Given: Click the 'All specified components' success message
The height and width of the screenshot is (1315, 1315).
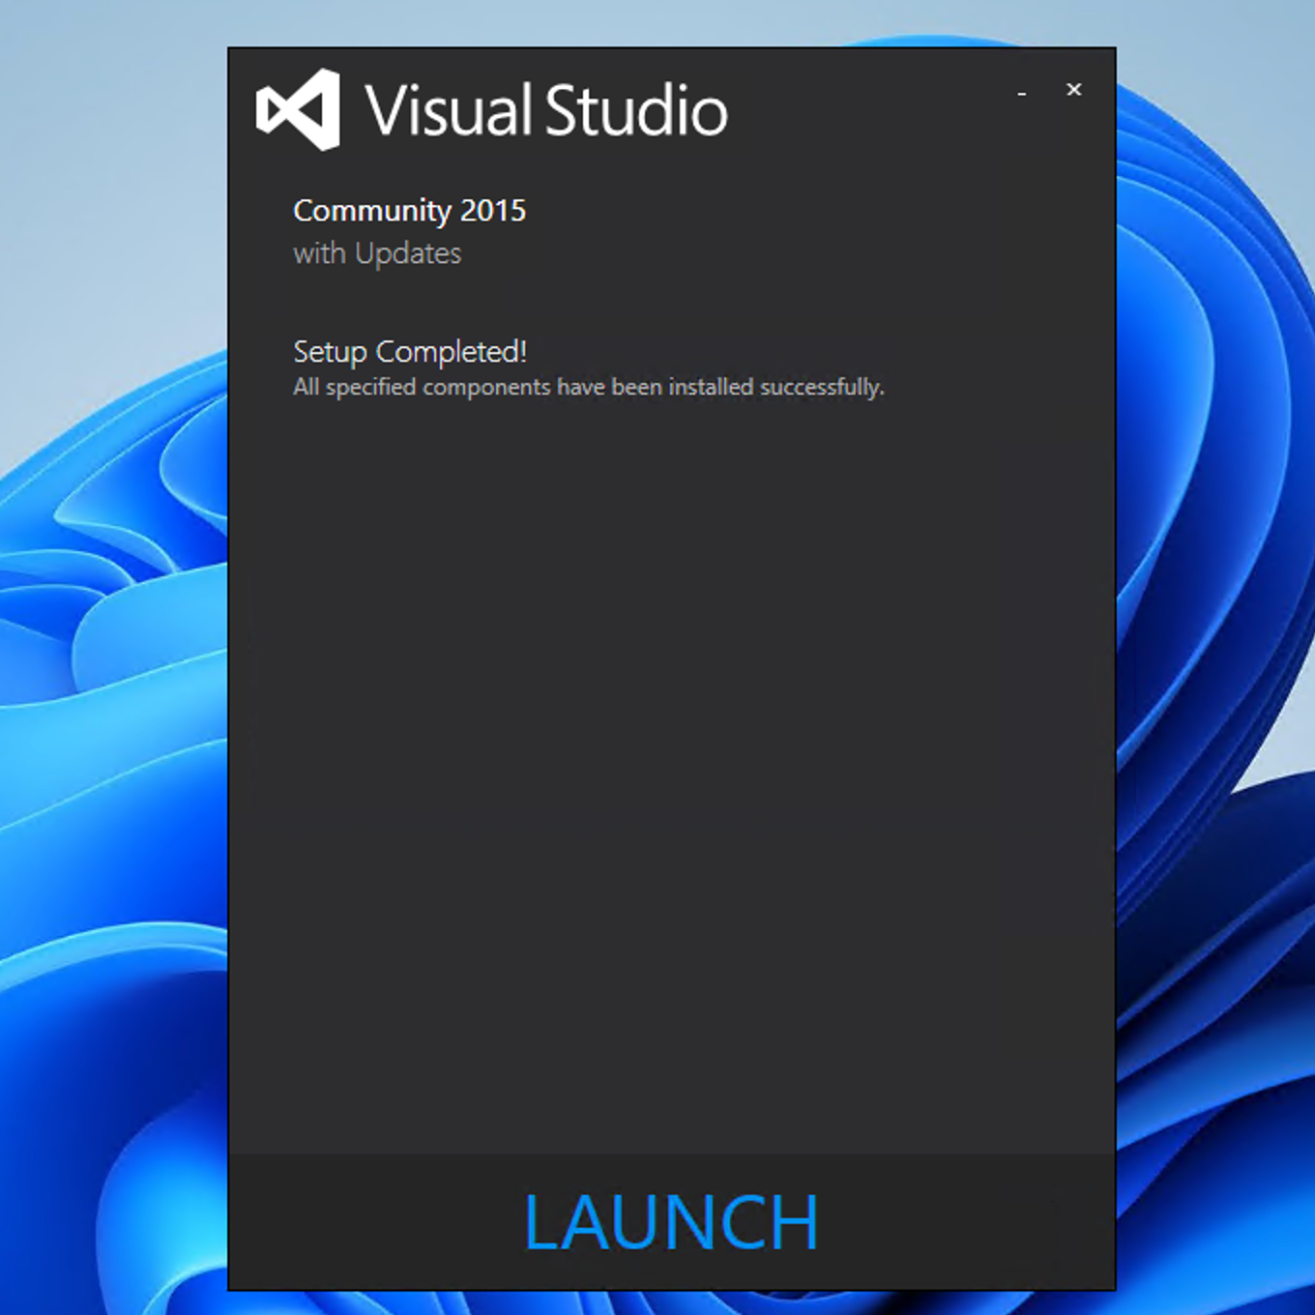Looking at the screenshot, I should pos(589,387).
